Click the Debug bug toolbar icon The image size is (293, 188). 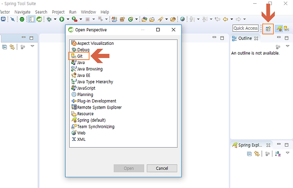pyautogui.click(x=49, y=19)
